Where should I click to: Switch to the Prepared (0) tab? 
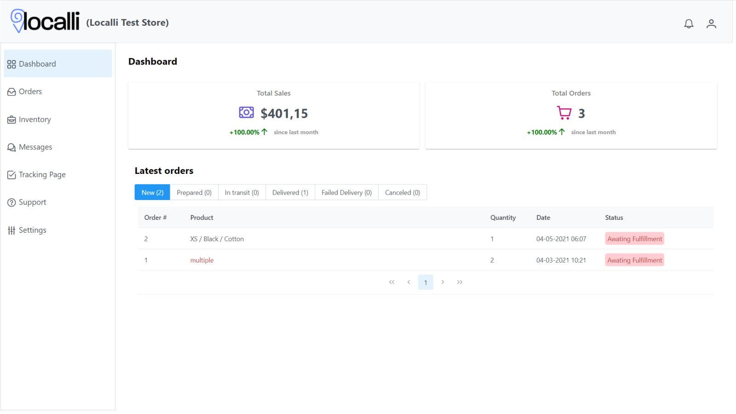click(194, 192)
